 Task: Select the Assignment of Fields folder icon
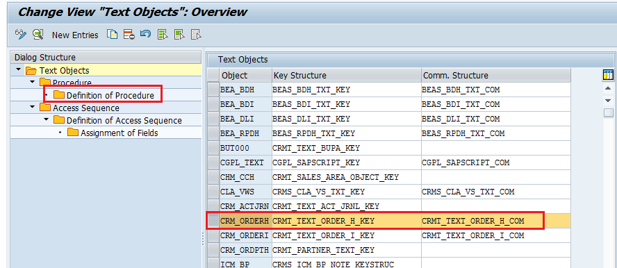point(73,133)
